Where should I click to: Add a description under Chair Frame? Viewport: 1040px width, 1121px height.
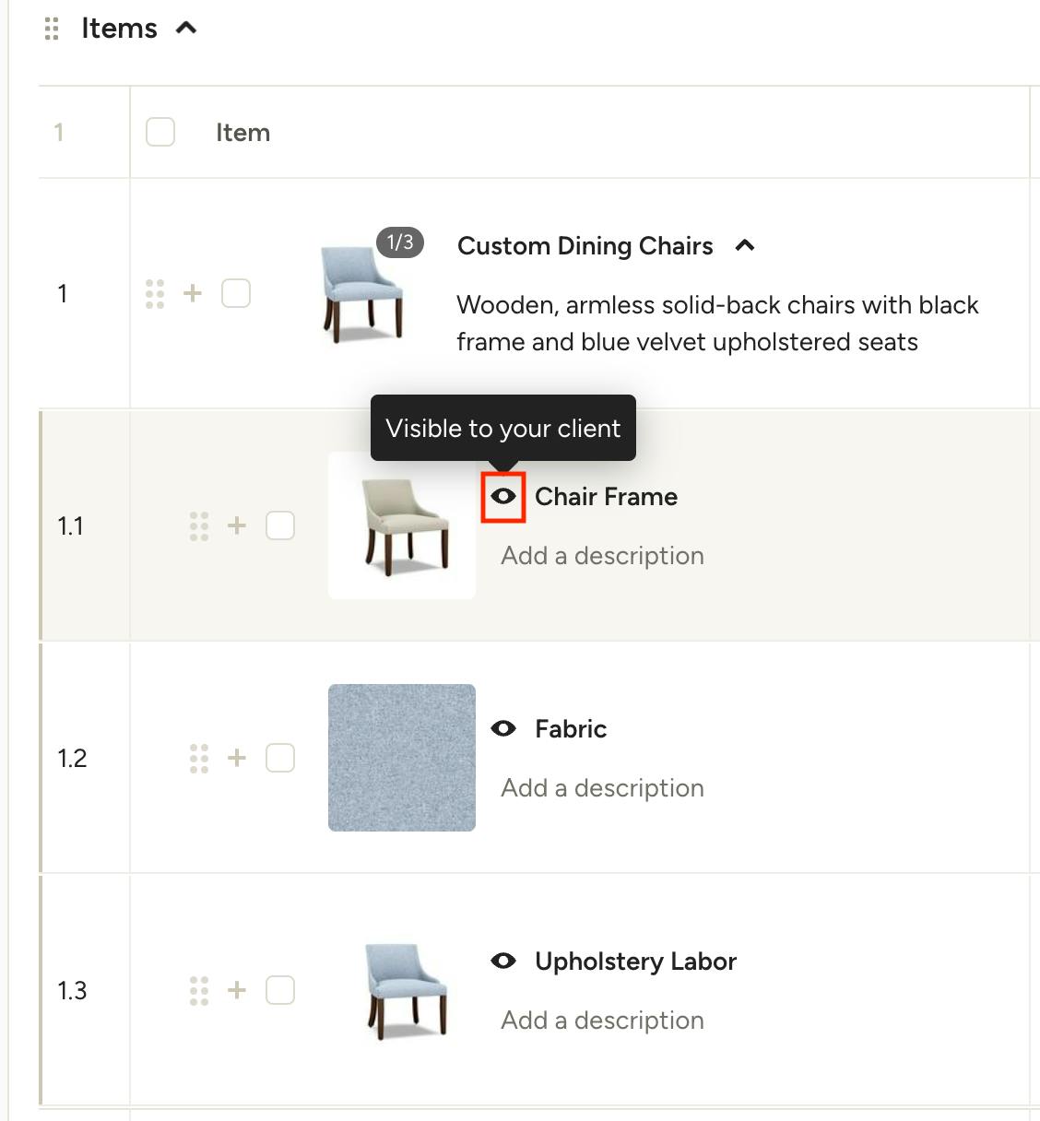(x=602, y=556)
